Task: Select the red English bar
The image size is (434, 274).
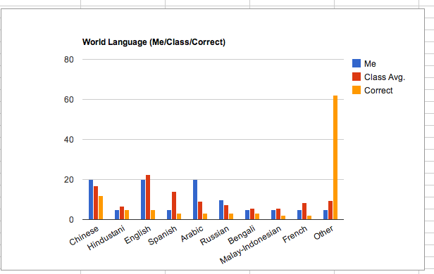Action: click(148, 197)
